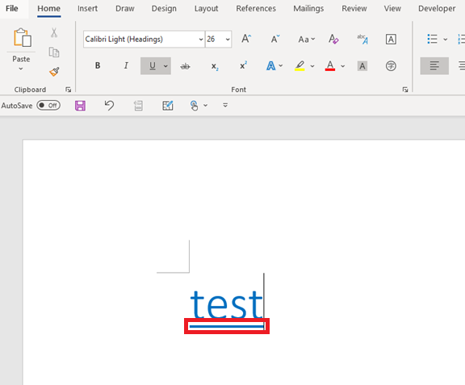Select the Format Painter brush
Viewport: 465px width, 385px height.
coord(54,72)
